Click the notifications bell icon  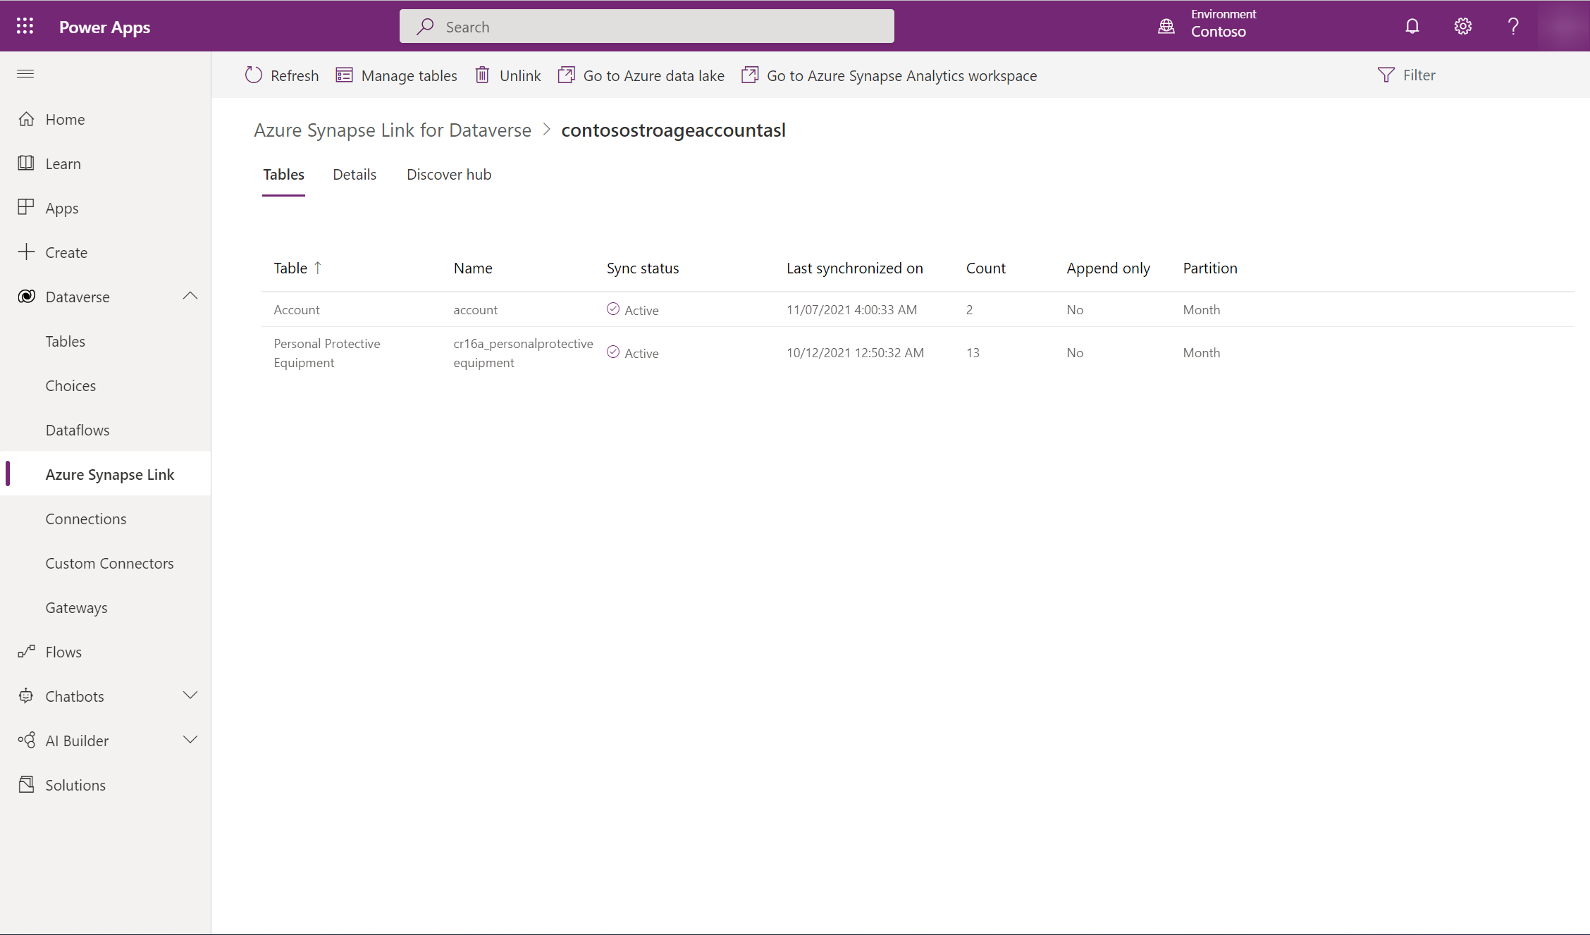(x=1413, y=25)
